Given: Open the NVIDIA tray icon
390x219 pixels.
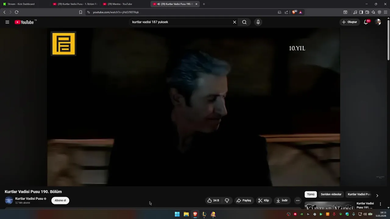Looking at the screenshot, I should [x=302, y=214].
